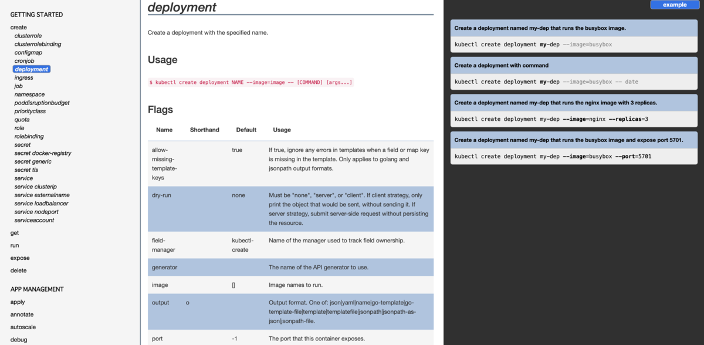Open the role sidebar entry
Image resolution: width=704 pixels, height=345 pixels.
tap(19, 128)
